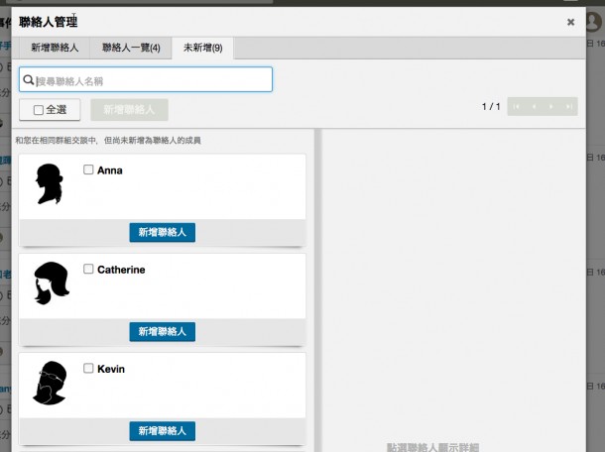Go to next page arrow icon

pos(551,106)
